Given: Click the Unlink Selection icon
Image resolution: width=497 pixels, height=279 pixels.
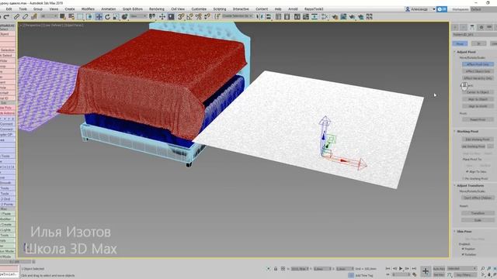Looking at the screenshot, I should (25, 16).
